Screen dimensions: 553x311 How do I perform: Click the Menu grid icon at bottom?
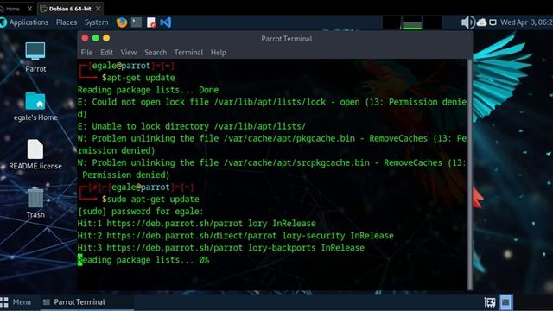4,302
